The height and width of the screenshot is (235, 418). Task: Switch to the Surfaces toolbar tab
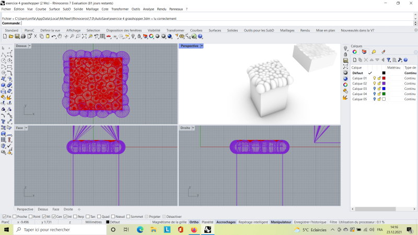point(215,30)
